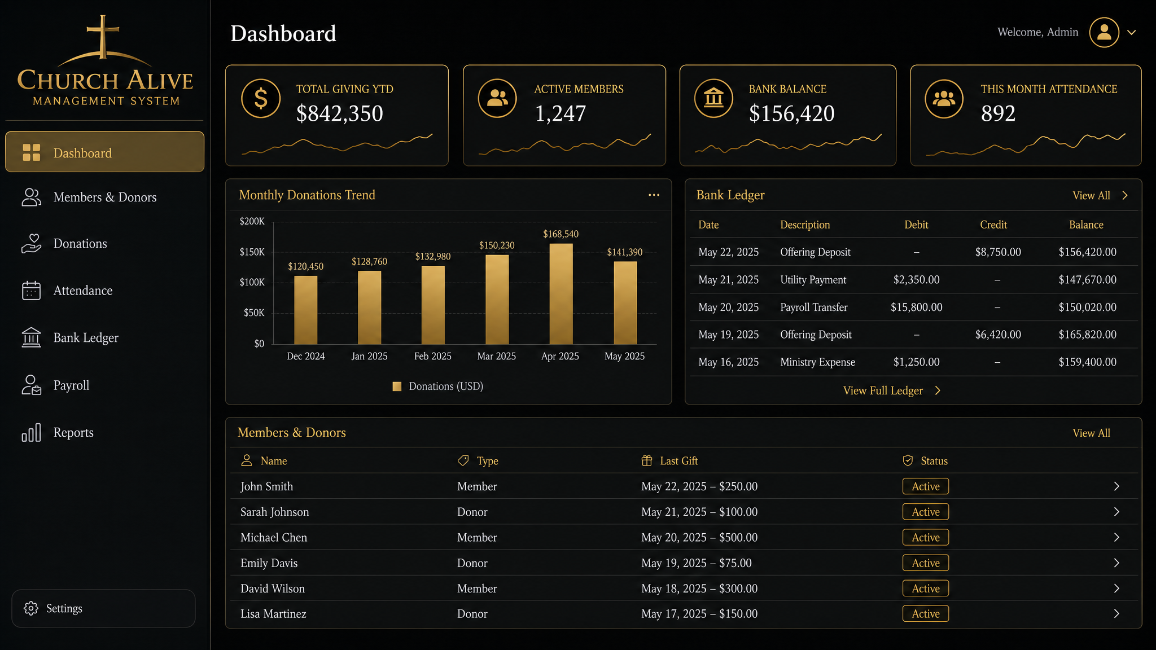Click the Balance column header
This screenshot has height=650, width=1156.
[x=1086, y=225]
